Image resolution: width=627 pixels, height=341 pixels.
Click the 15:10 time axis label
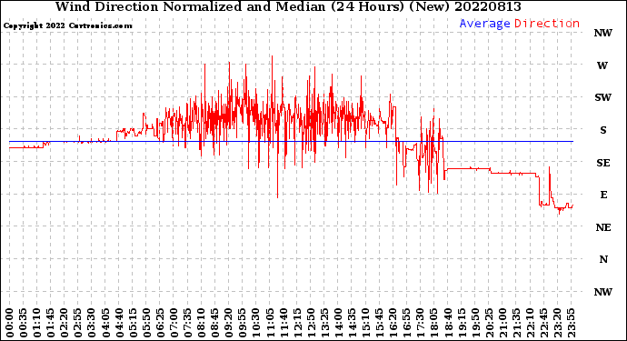pos(364,323)
